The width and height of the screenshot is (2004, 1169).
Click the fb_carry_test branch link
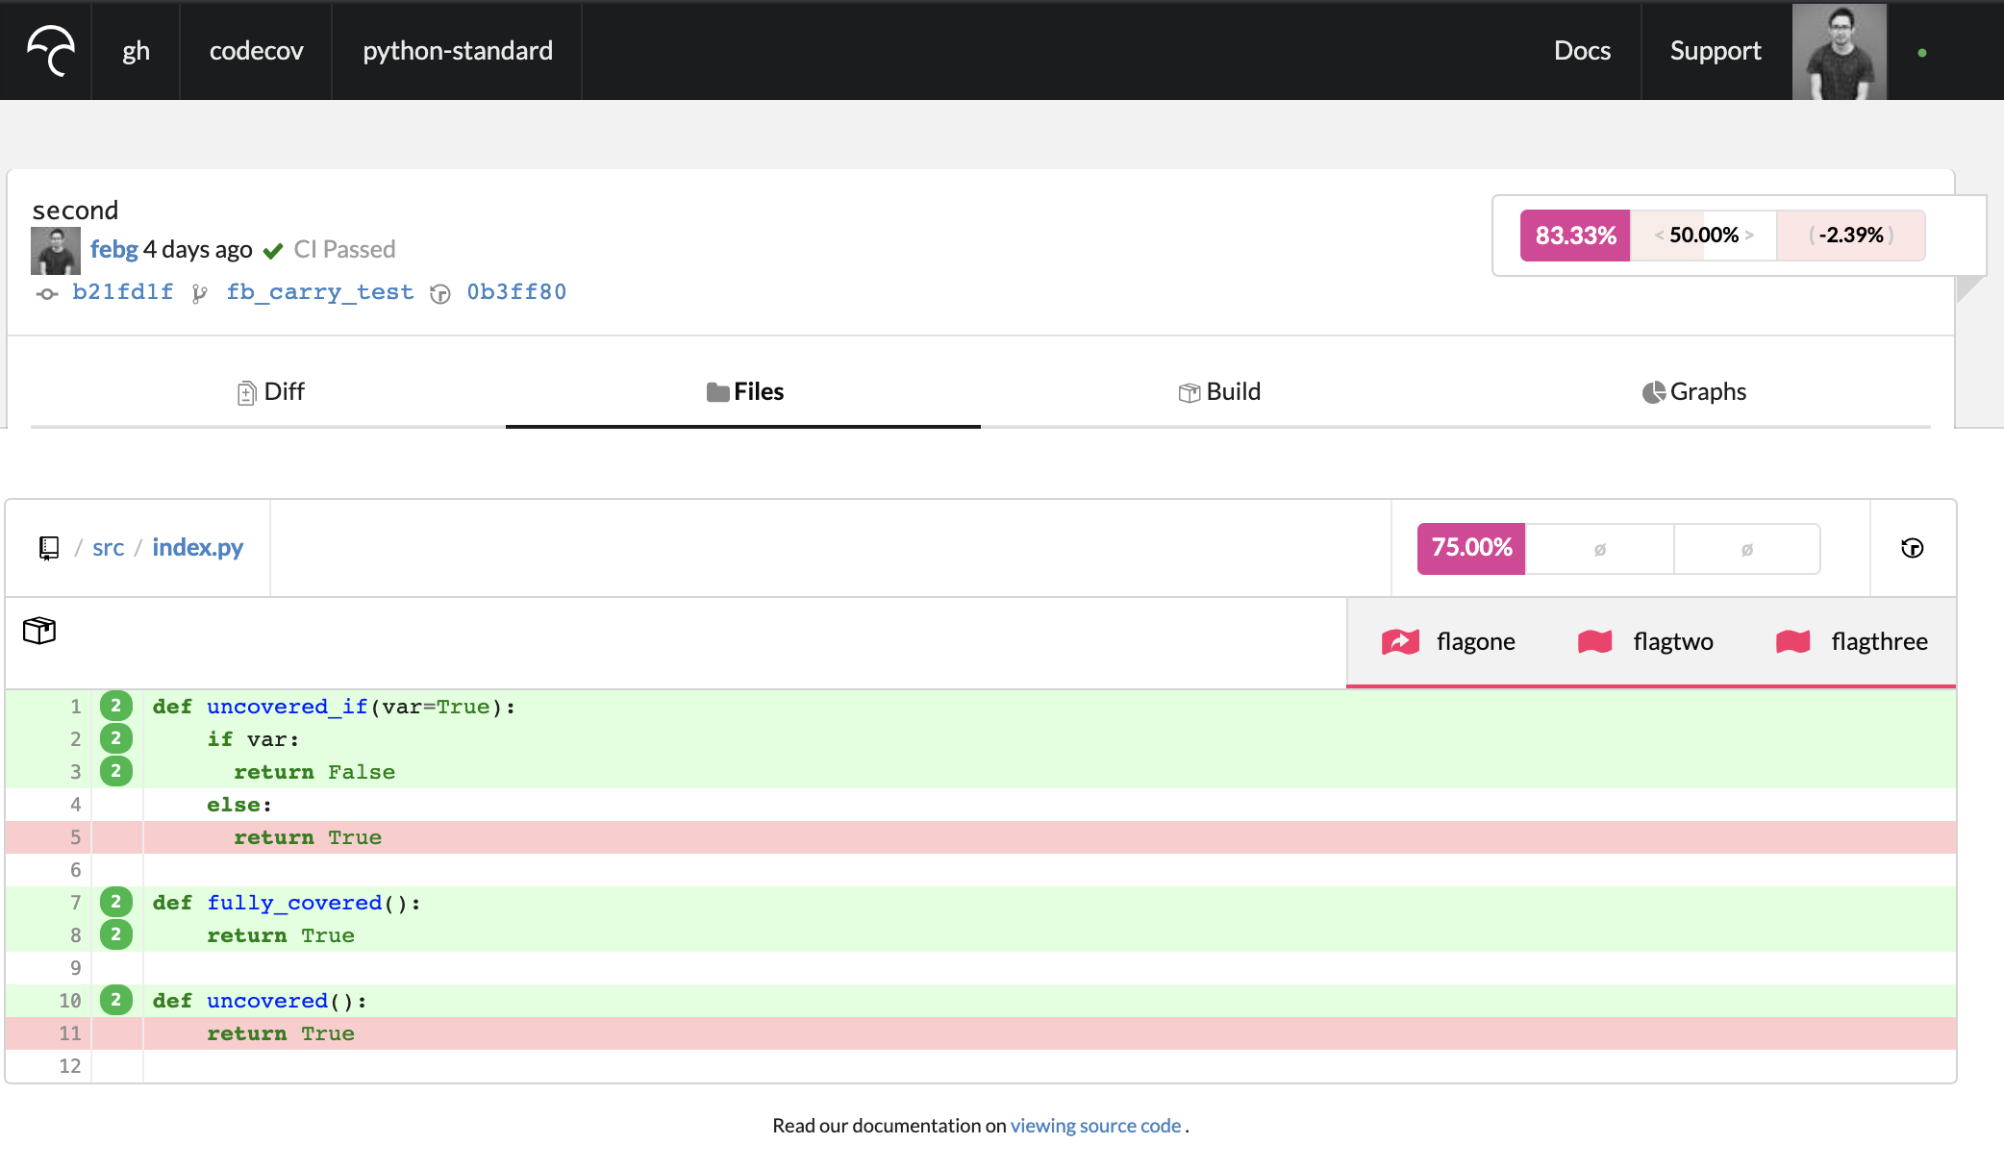(320, 292)
